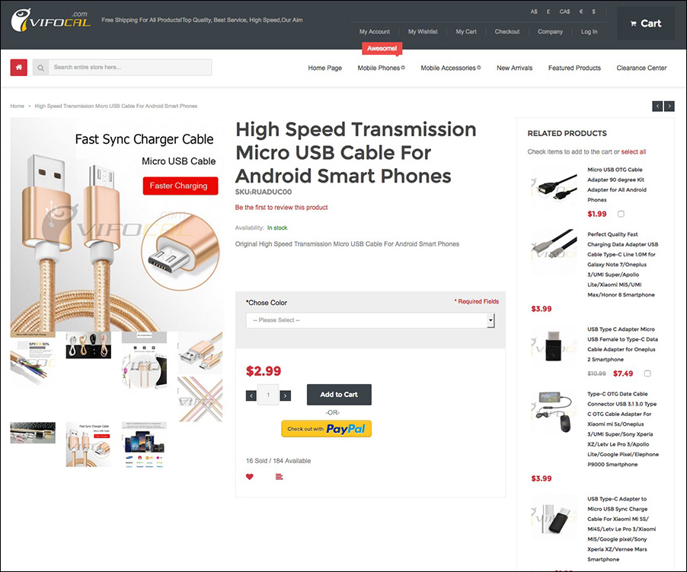Click the compare list icon
This screenshot has height=572, width=687.
point(279,477)
